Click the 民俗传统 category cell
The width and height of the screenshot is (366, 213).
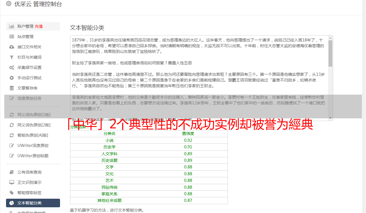click(110, 187)
